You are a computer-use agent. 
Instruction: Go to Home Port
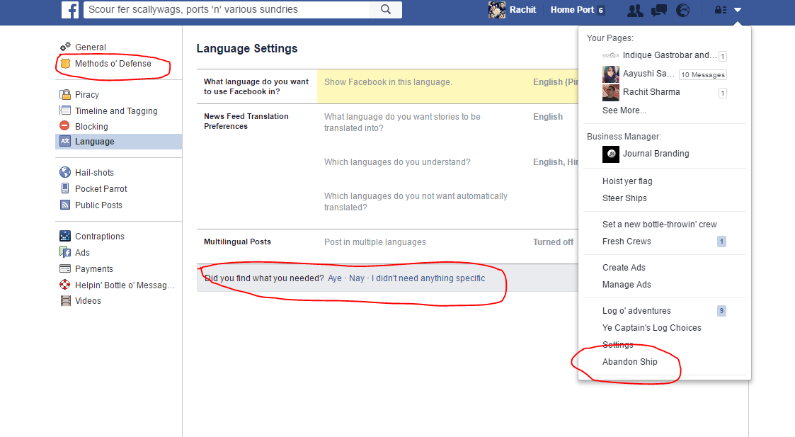click(x=573, y=10)
